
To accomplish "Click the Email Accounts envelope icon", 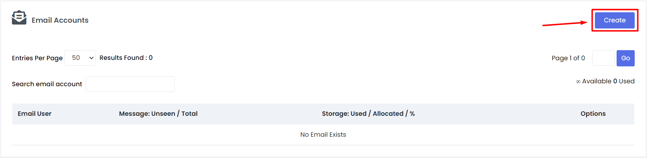I will tap(19, 17).
